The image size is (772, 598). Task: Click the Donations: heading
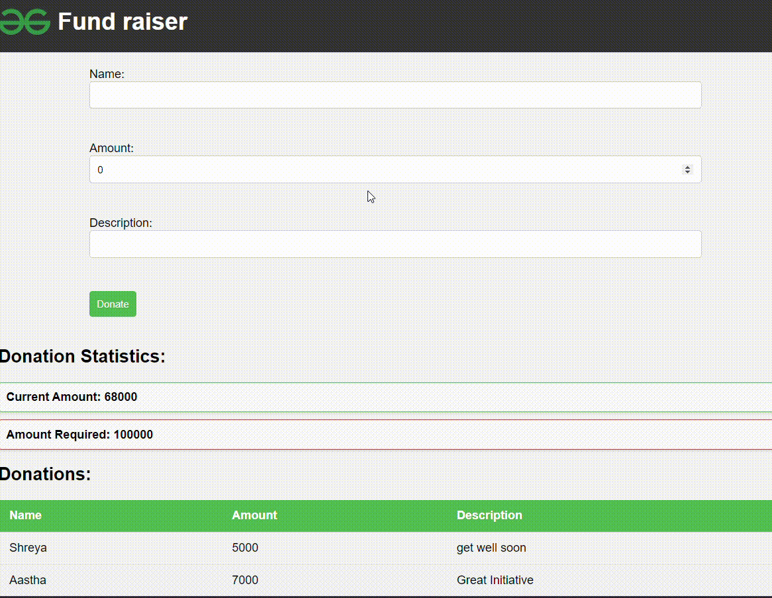point(45,474)
